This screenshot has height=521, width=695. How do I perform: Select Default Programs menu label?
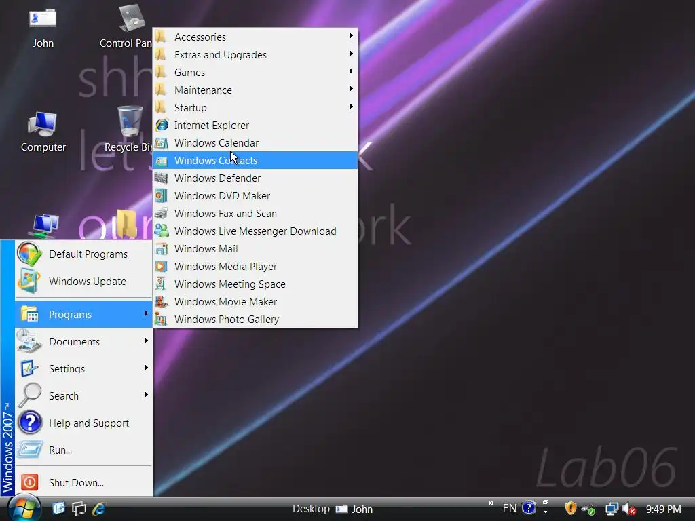pos(88,254)
